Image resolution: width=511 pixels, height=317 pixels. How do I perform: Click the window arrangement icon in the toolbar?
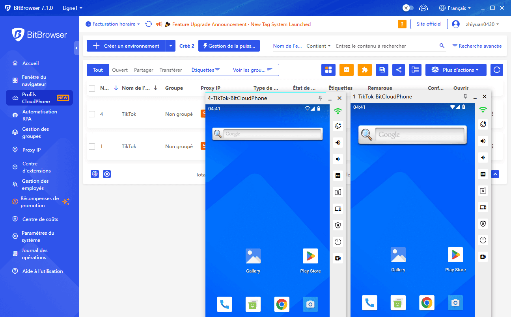click(382, 70)
